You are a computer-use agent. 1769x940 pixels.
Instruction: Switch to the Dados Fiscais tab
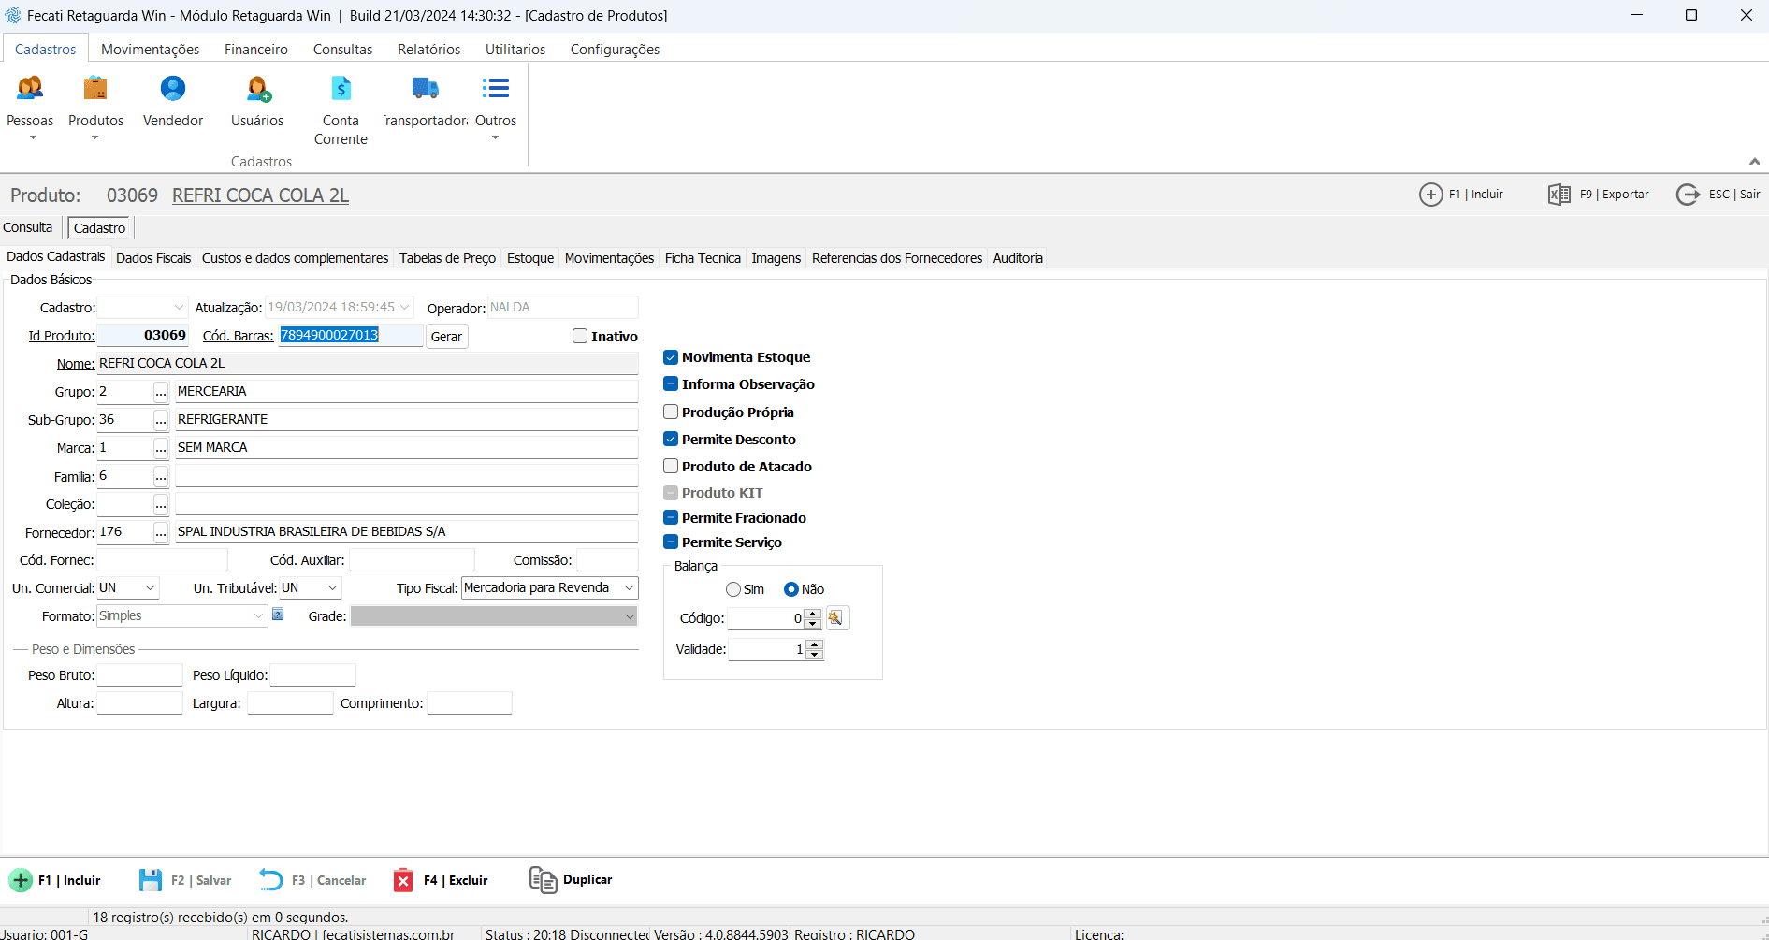153,258
